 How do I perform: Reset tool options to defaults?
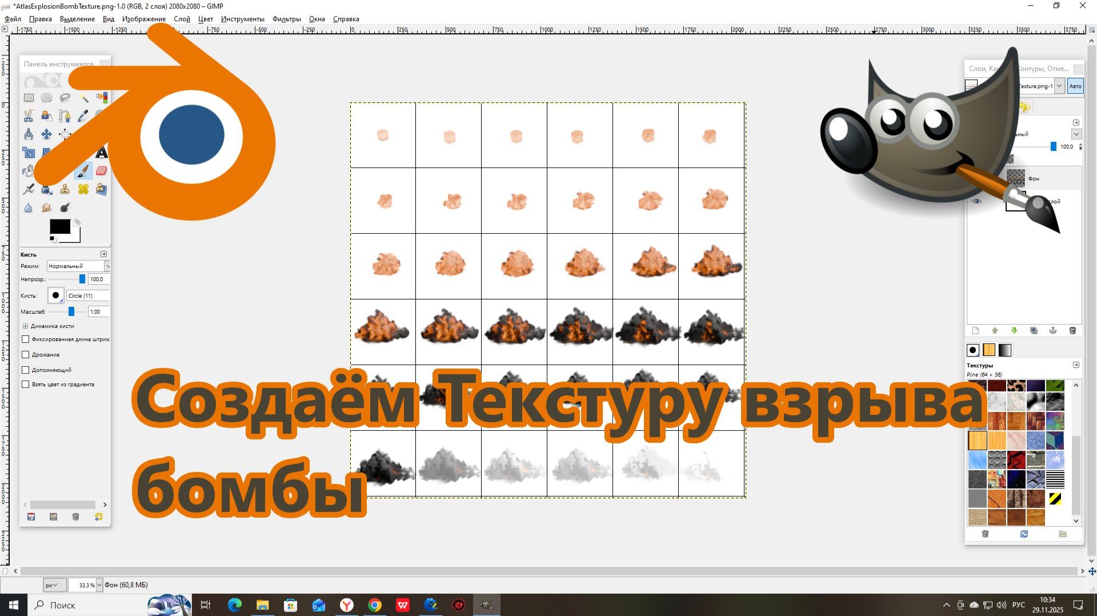click(99, 517)
